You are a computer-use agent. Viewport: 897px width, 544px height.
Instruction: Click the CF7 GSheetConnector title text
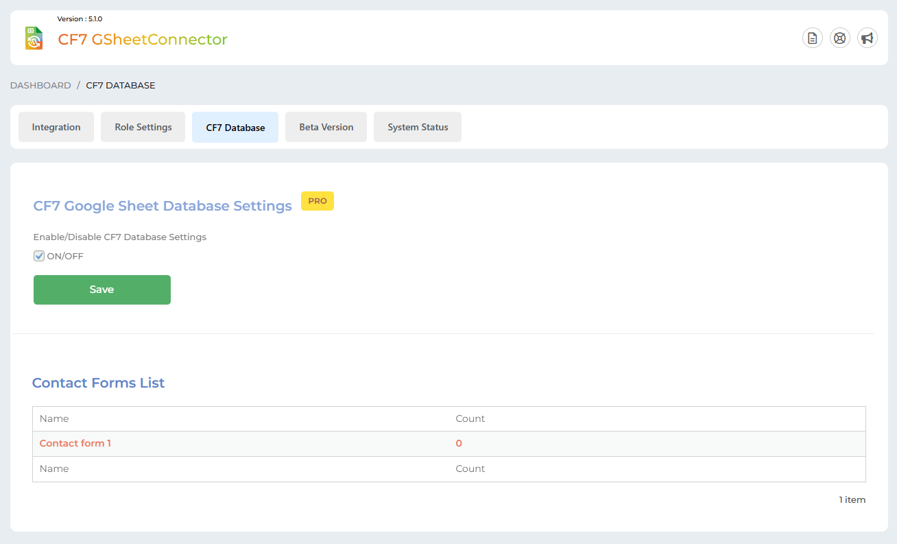(143, 40)
